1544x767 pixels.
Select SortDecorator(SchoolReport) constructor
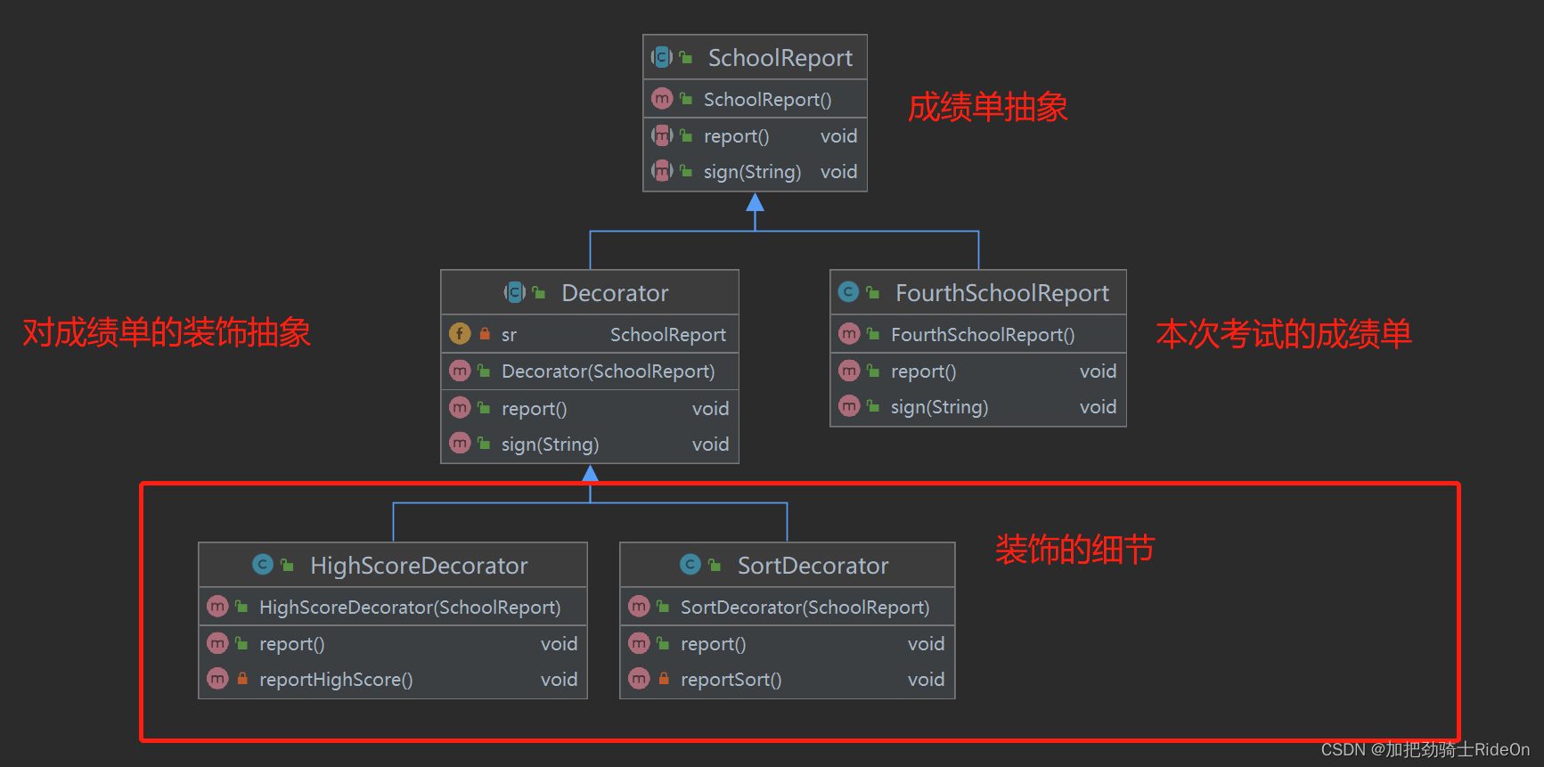click(788, 607)
